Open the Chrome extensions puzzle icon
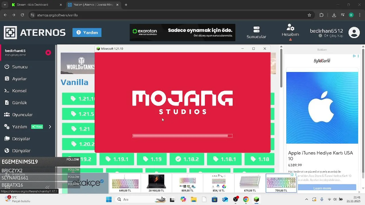This screenshot has height=205, width=365. (322, 15)
